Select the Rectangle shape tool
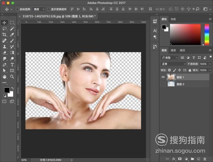This screenshot has width=213, height=162. tap(12, 71)
